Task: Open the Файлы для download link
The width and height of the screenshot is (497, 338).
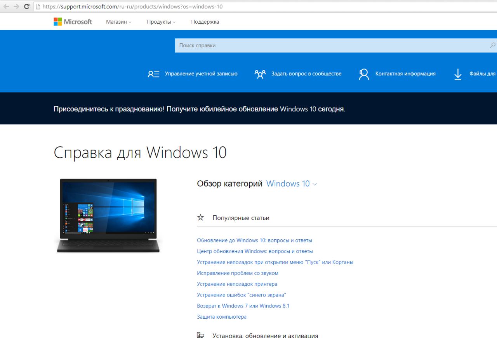Action: (x=482, y=74)
